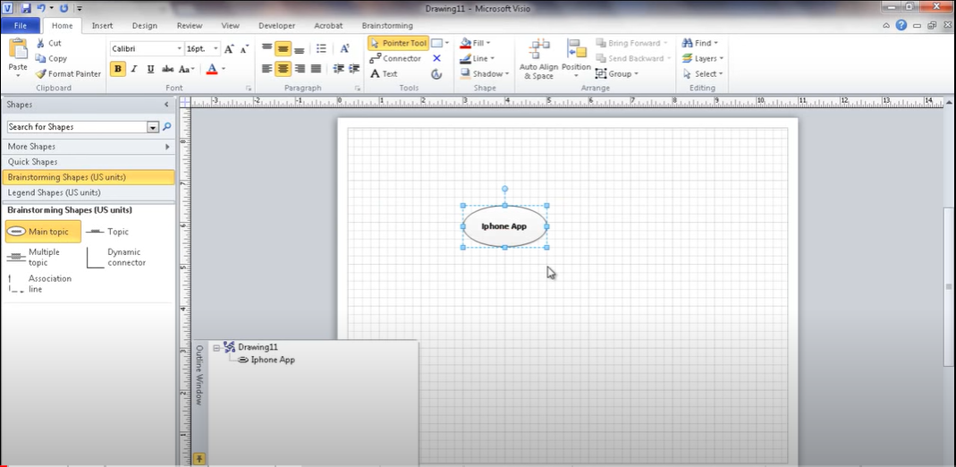Align text left
Screen dimensions: 956x467
click(x=267, y=69)
